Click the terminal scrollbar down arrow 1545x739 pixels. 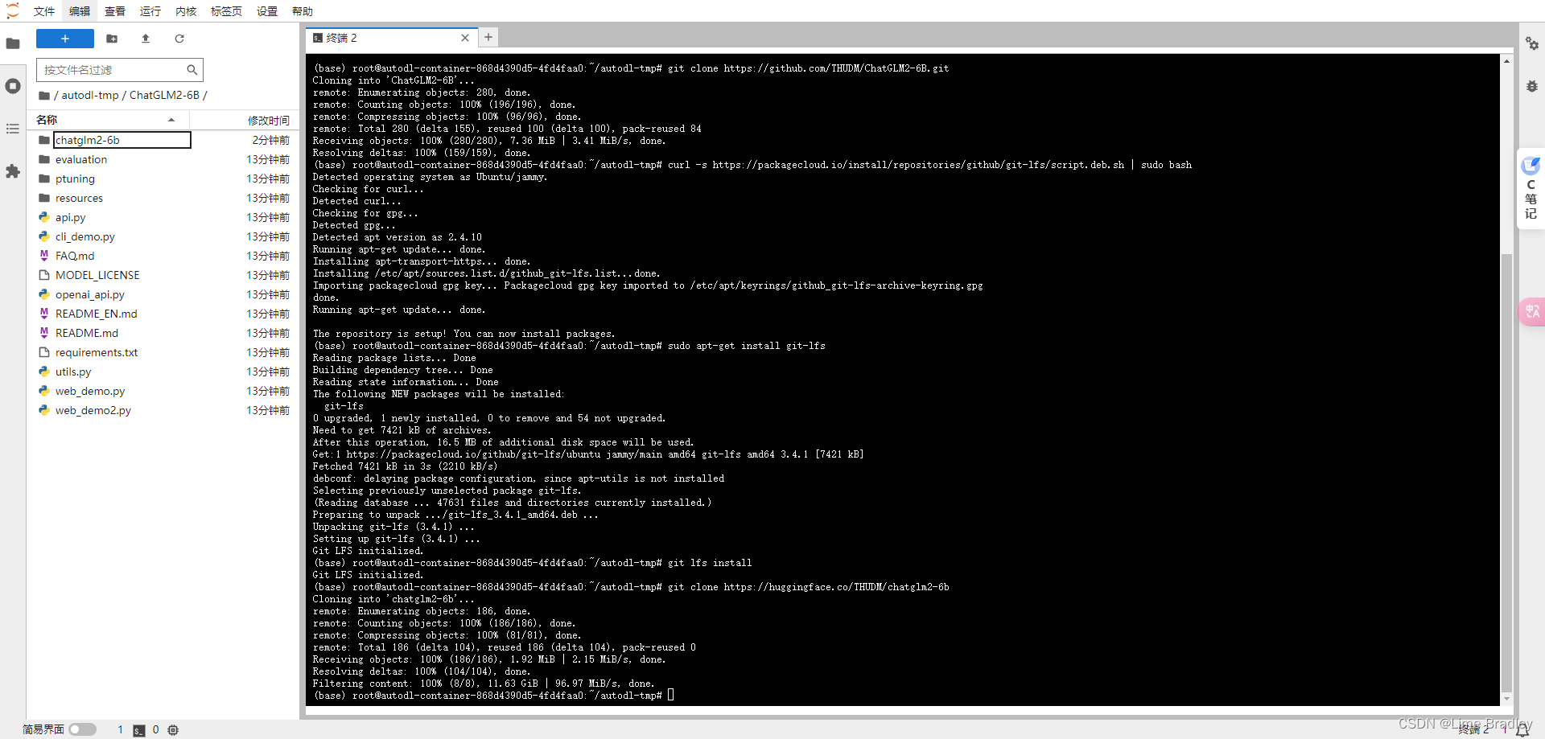(x=1506, y=699)
